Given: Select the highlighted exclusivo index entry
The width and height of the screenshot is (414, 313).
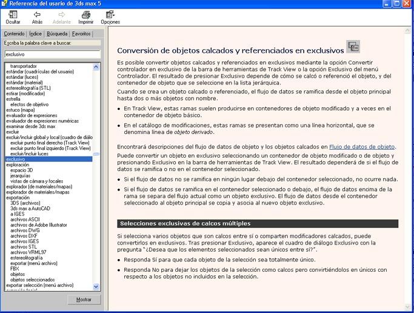Looking at the screenshot, I should click(x=49, y=160).
